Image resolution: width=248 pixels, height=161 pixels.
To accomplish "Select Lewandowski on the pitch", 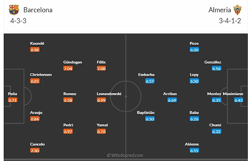I will (109, 94).
